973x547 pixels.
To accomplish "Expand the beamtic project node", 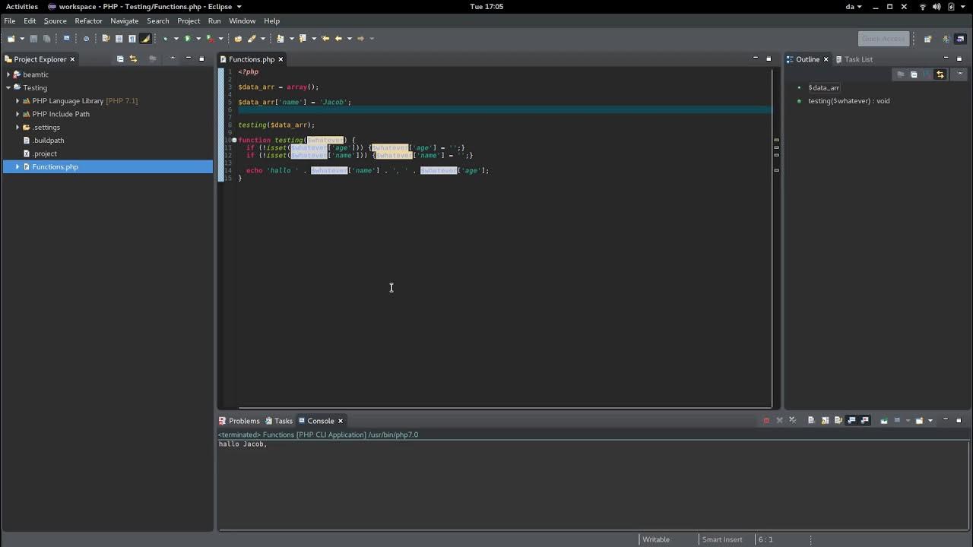I will tap(8, 74).
